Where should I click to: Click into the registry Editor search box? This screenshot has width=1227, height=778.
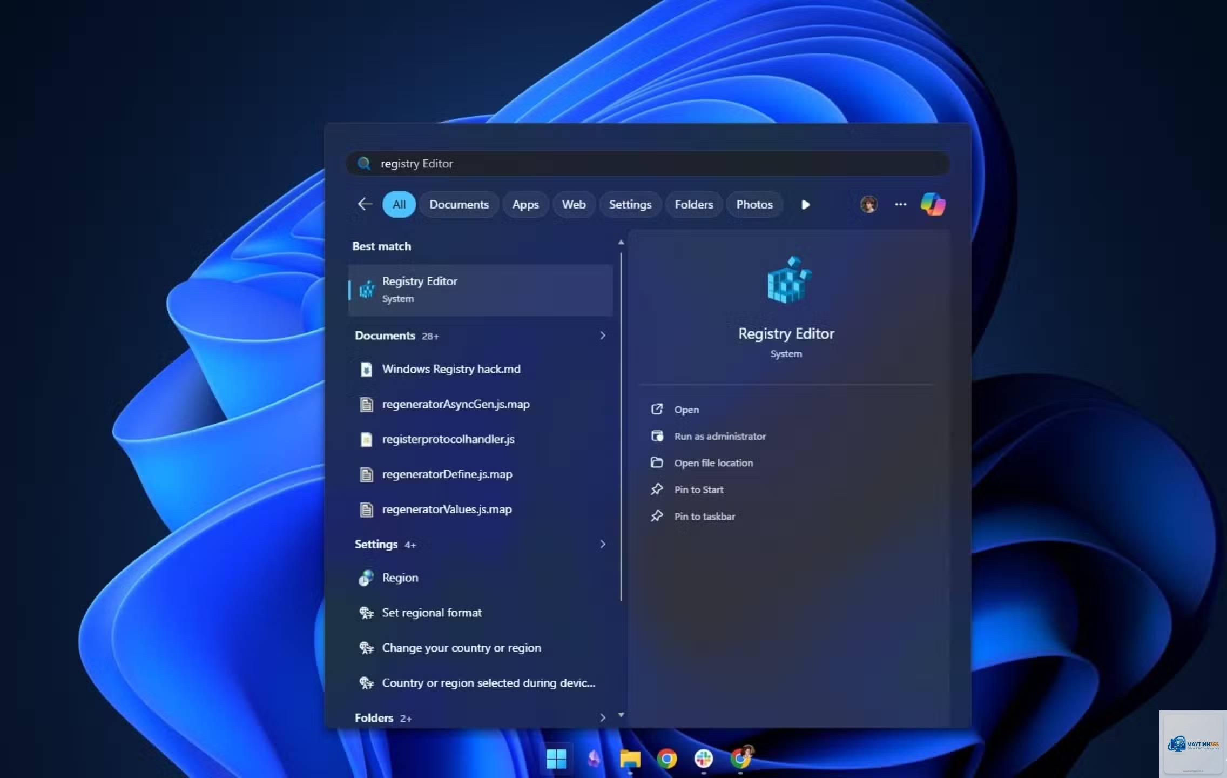click(647, 163)
